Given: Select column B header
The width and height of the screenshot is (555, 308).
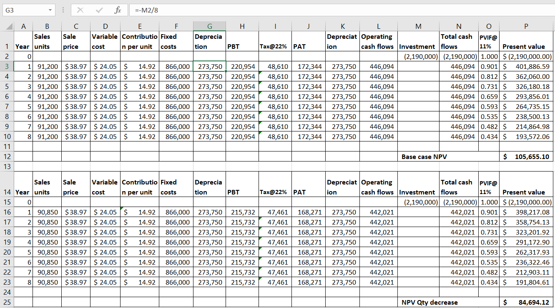Looking at the screenshot, I should click(47, 26).
